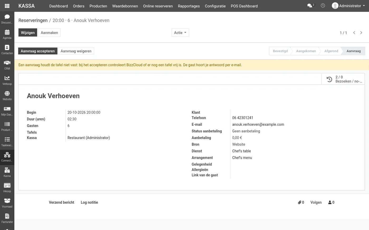Click the Aanmaken button
Screen dimensions: 369x230
(x=49, y=33)
